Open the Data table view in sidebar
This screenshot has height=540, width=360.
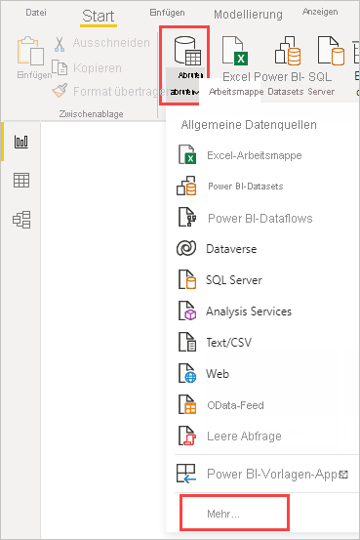click(21, 180)
